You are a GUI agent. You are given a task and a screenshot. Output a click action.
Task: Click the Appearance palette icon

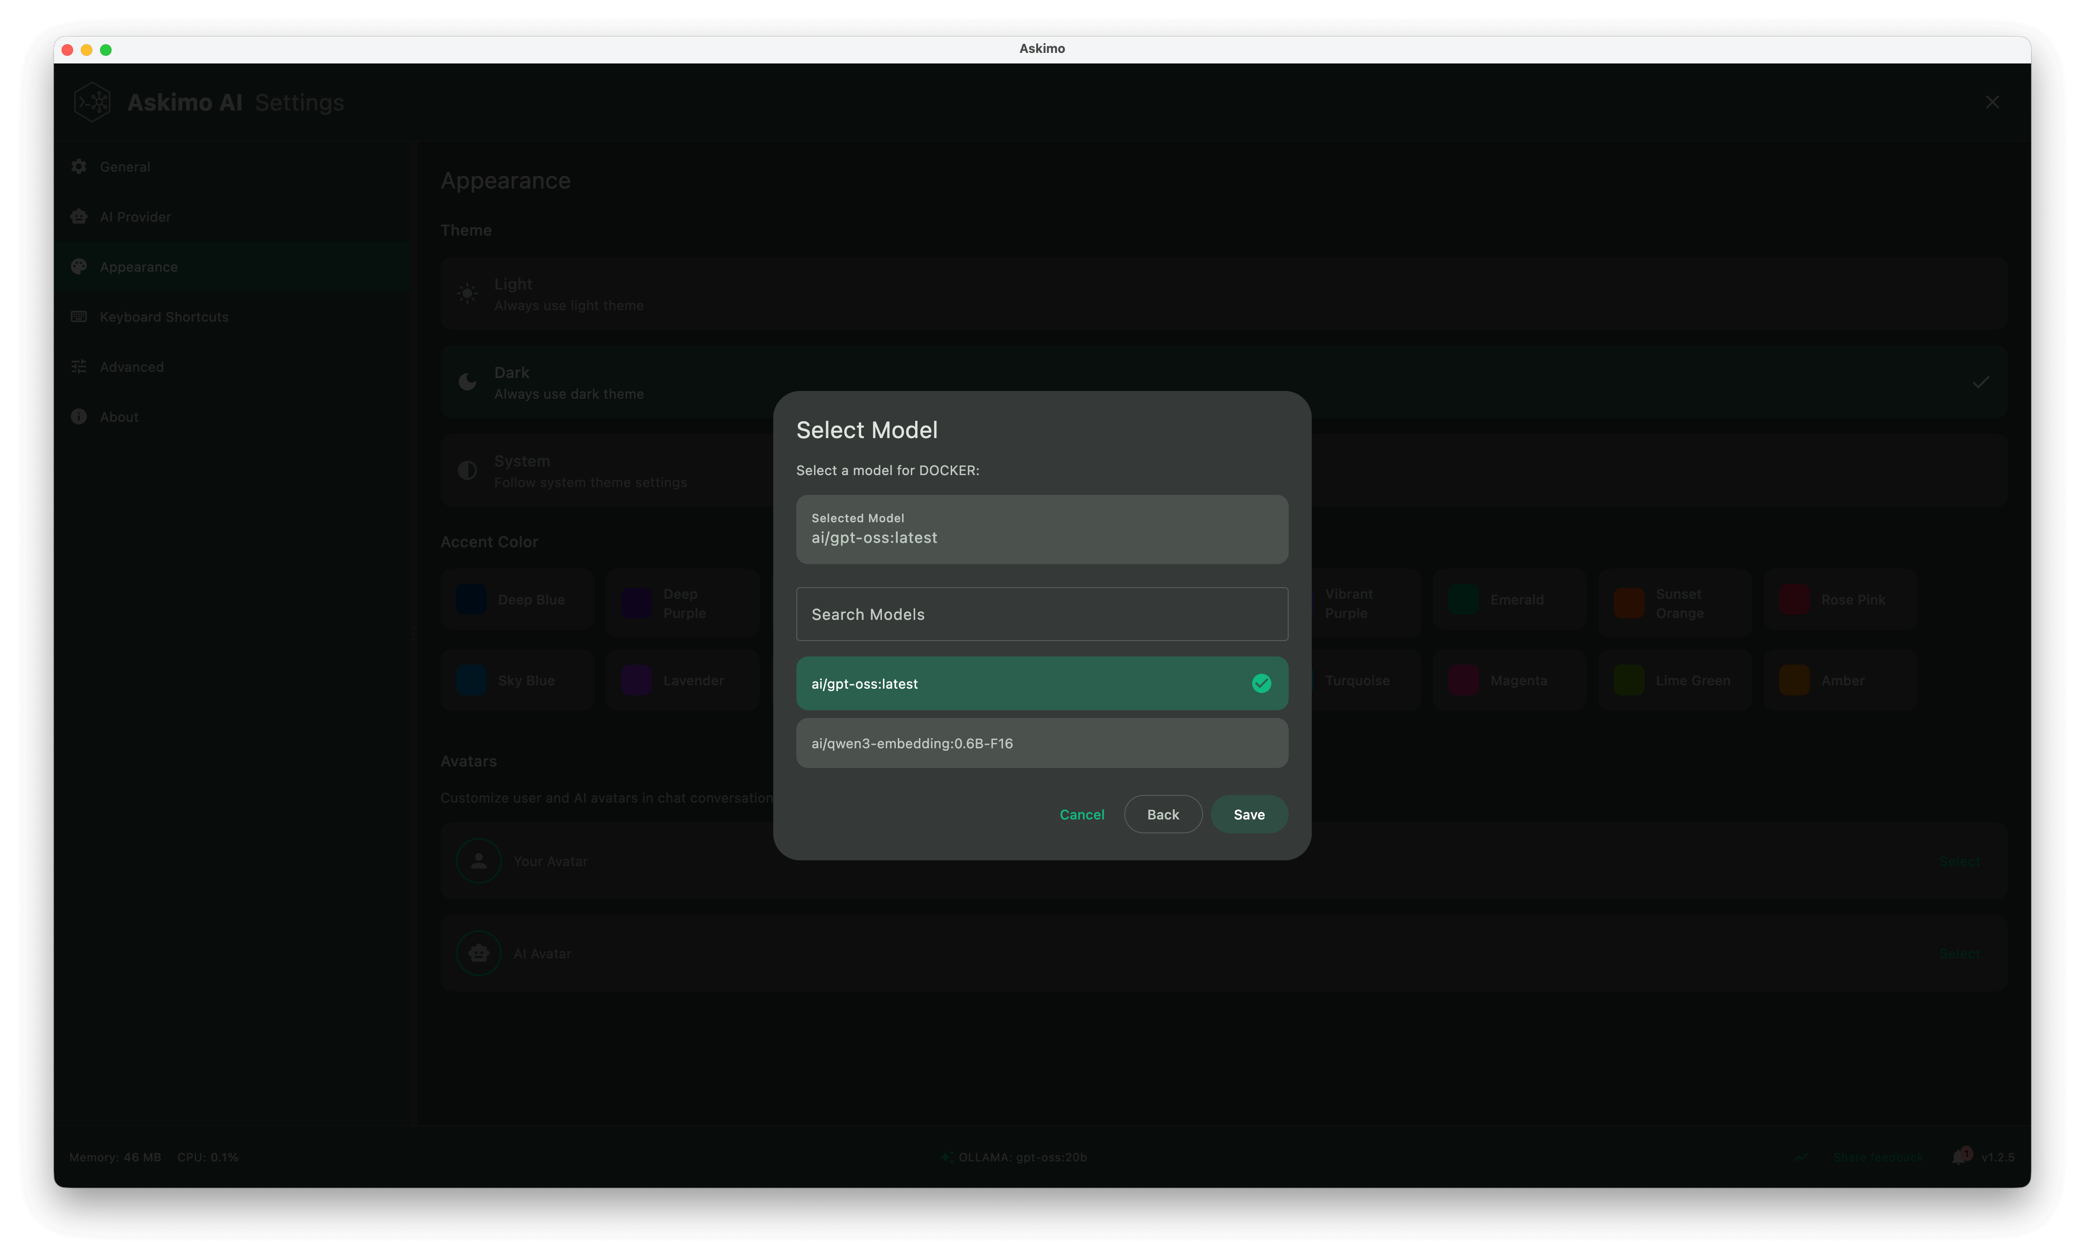coord(79,266)
